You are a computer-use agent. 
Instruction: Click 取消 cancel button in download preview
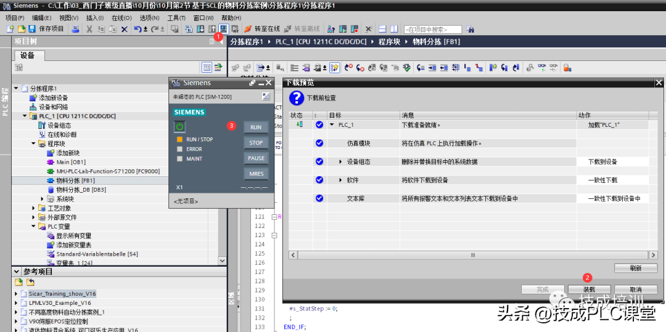pos(635,289)
